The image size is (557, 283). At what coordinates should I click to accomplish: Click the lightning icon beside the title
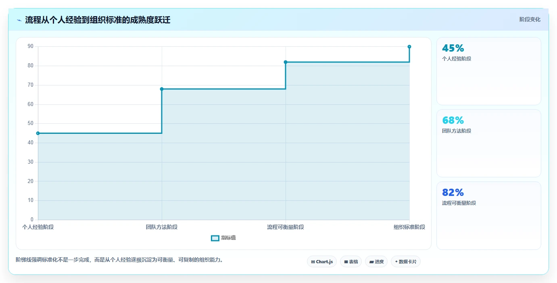point(19,20)
